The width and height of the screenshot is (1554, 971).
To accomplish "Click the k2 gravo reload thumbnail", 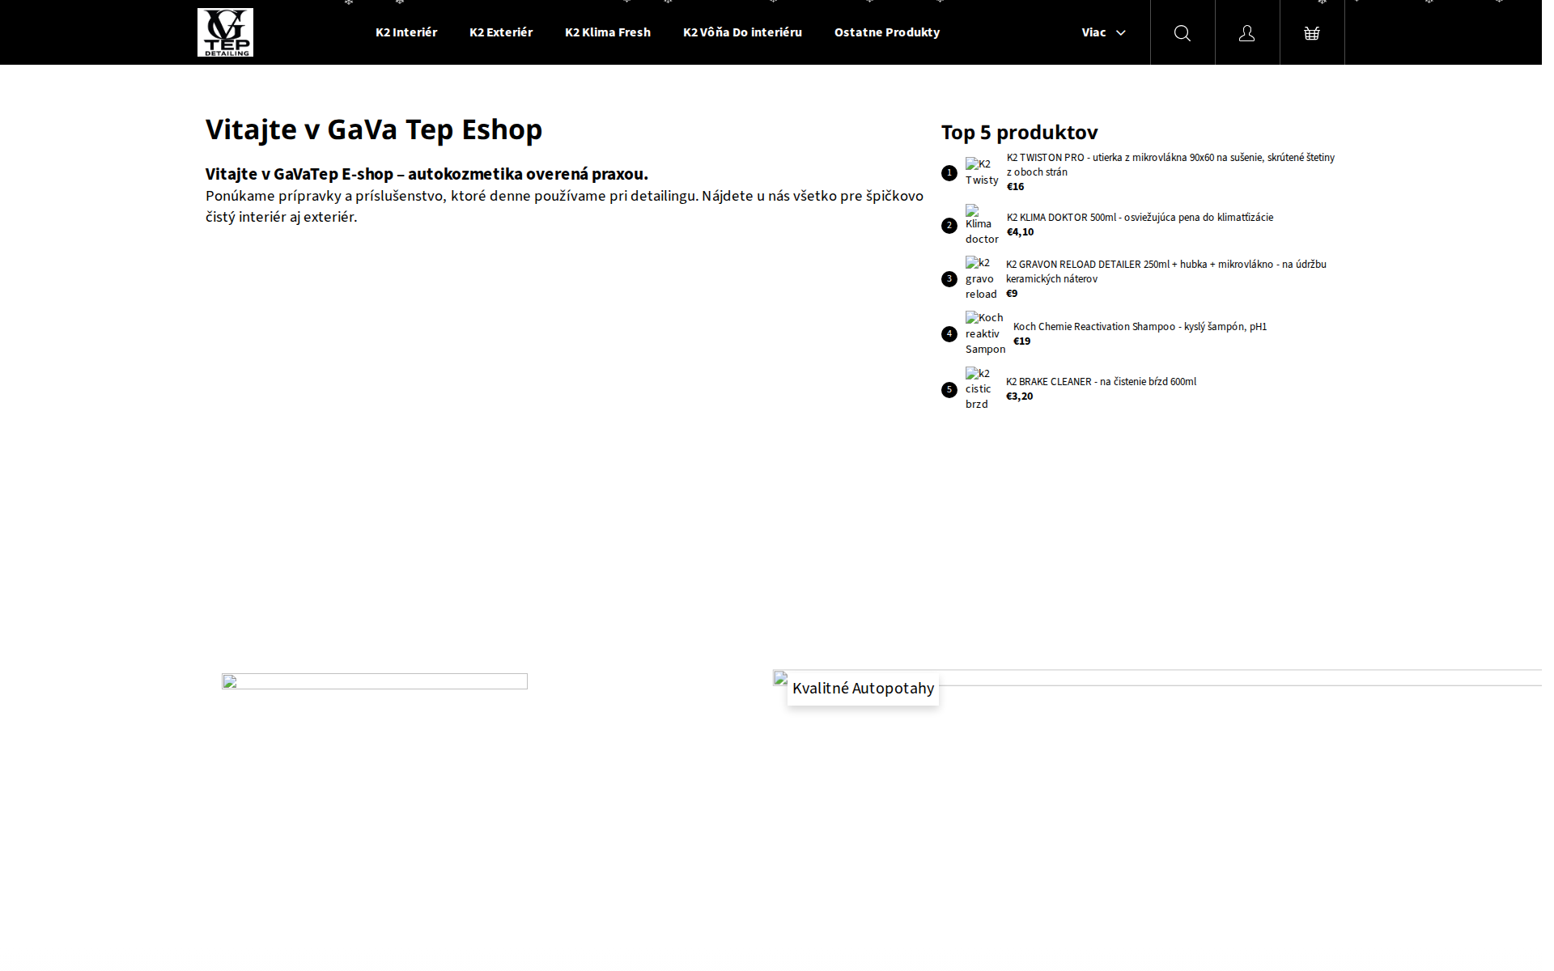I will click(x=981, y=278).
